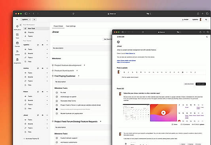Collapse Project Feed Forum Destegi milestone
The width and height of the screenshot is (211, 145).
pyautogui.click(x=101, y=121)
